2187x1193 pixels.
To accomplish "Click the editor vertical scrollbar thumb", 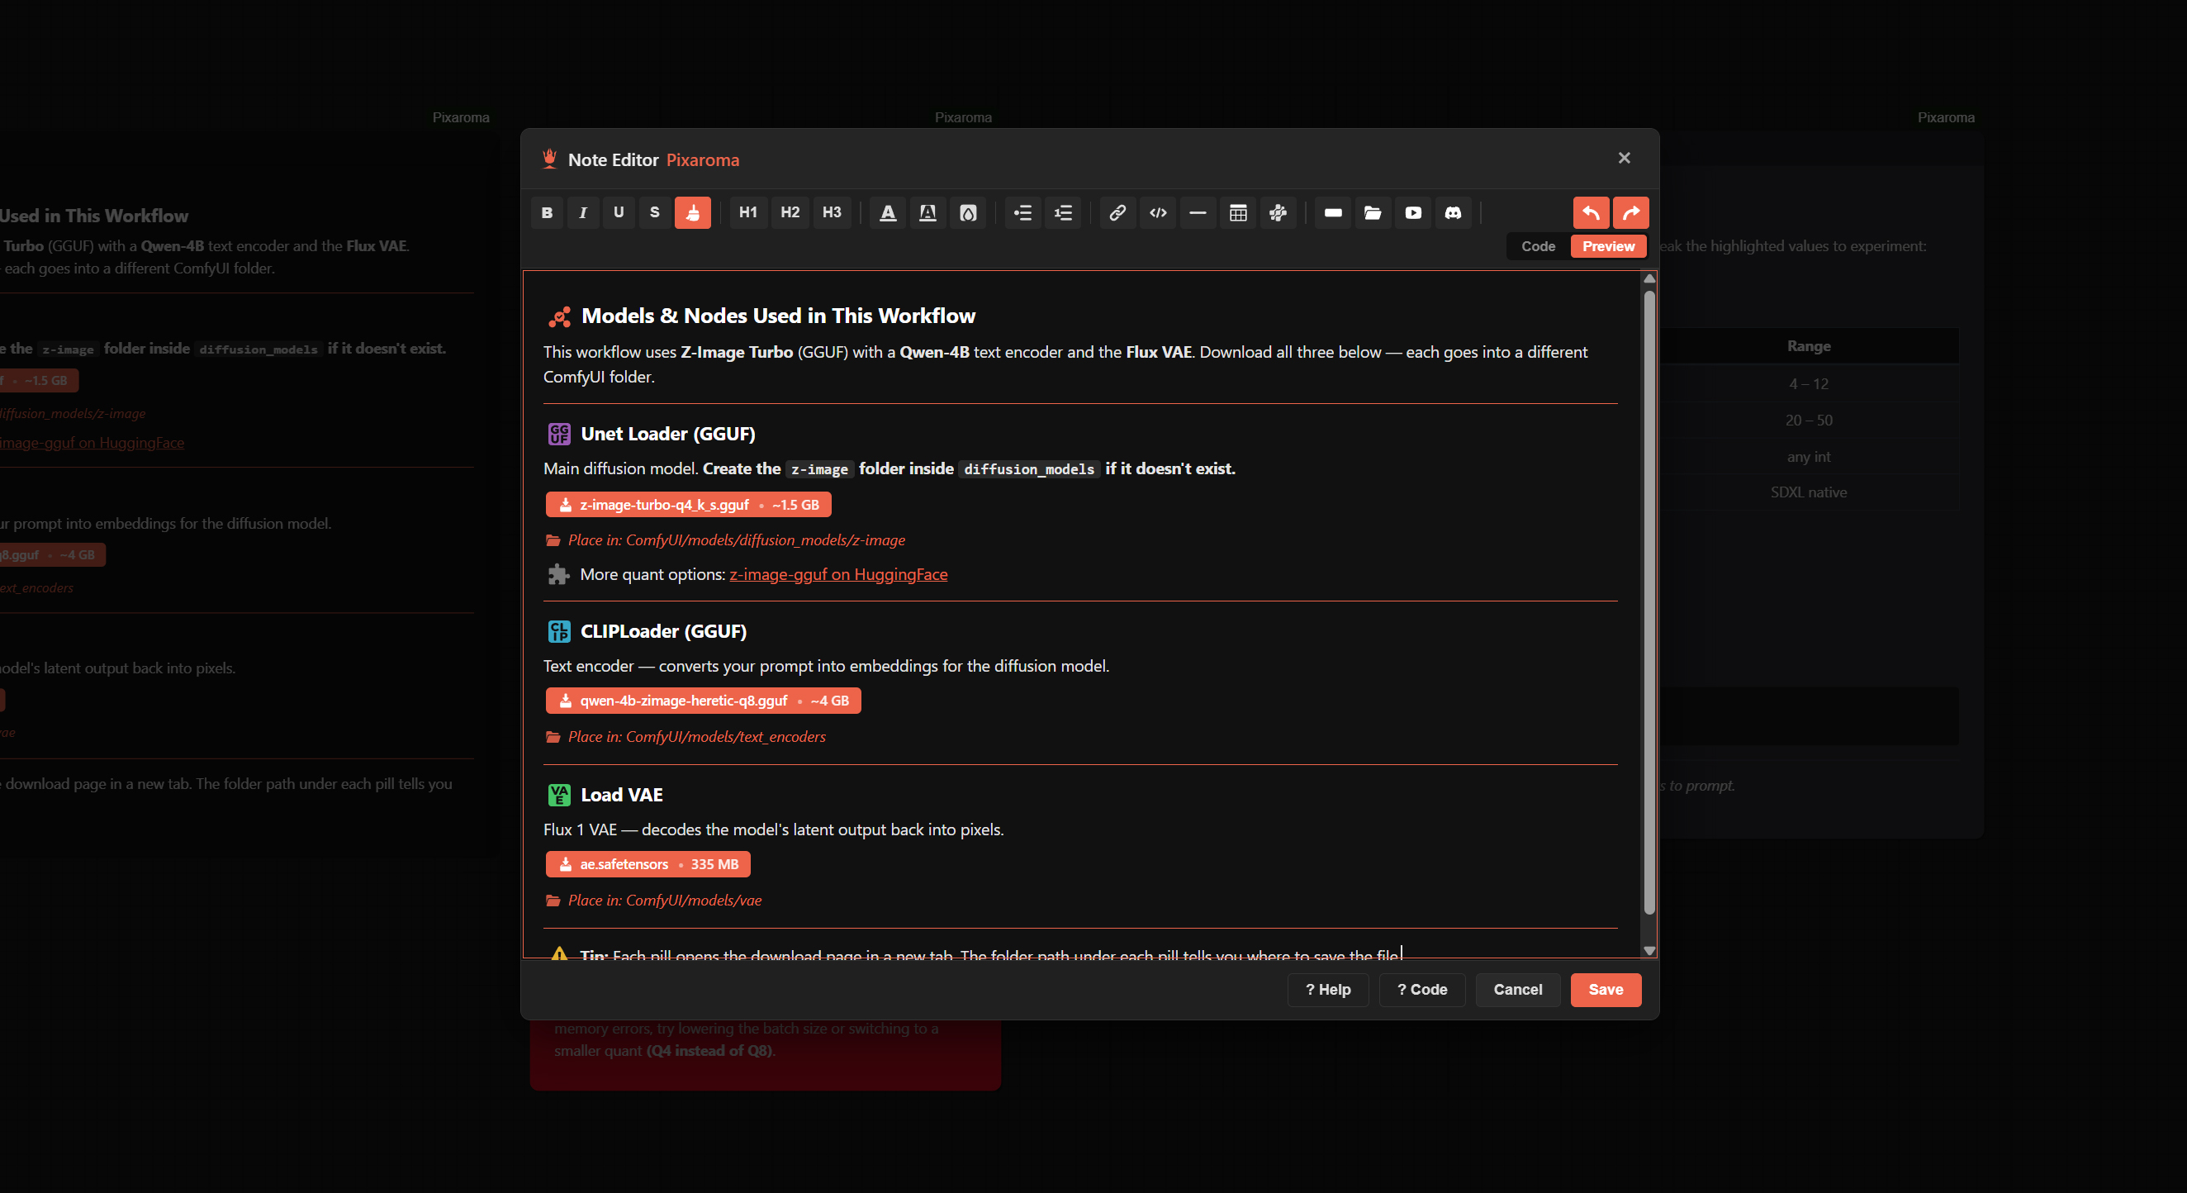I will (x=1649, y=603).
